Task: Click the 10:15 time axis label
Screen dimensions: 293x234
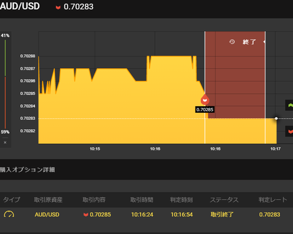Action: point(95,149)
